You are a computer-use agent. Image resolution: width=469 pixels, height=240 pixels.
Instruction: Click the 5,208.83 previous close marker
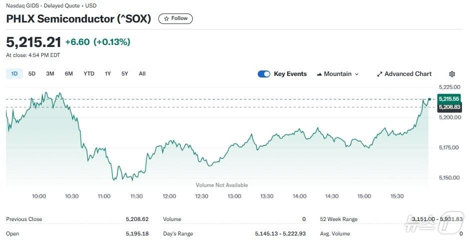point(449,107)
